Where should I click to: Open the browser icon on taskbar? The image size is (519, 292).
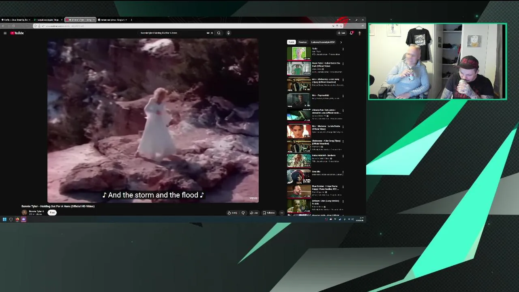[17, 219]
